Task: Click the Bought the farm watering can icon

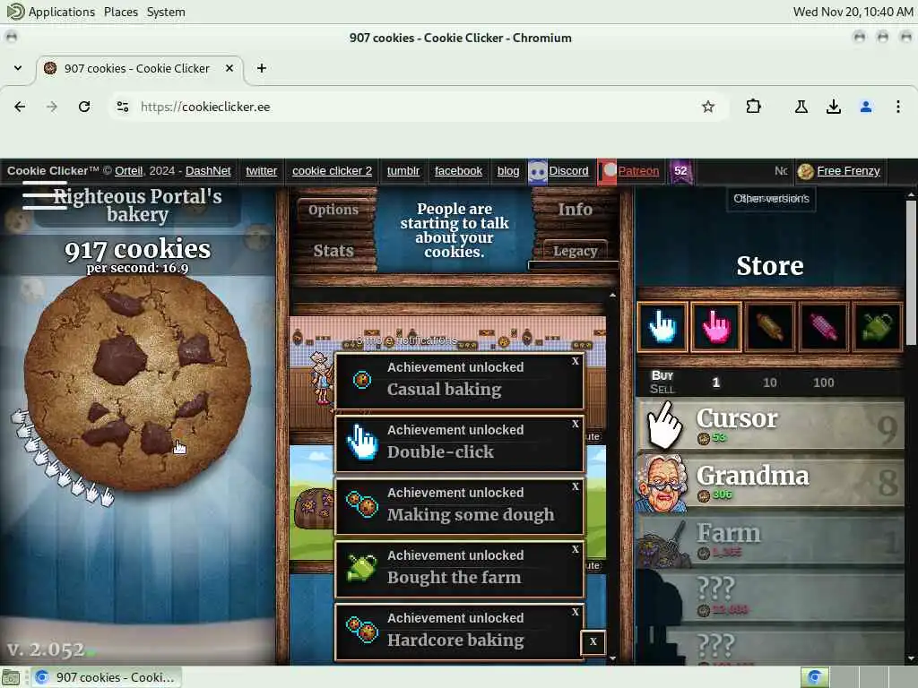Action: pos(362,568)
